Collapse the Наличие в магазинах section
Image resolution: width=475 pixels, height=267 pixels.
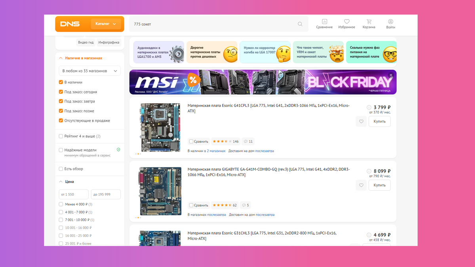coord(80,58)
